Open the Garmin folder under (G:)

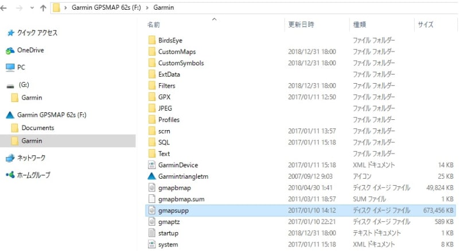pyautogui.click(x=32, y=98)
